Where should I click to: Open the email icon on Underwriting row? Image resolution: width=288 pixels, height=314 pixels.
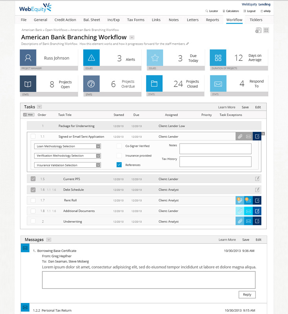point(248,221)
